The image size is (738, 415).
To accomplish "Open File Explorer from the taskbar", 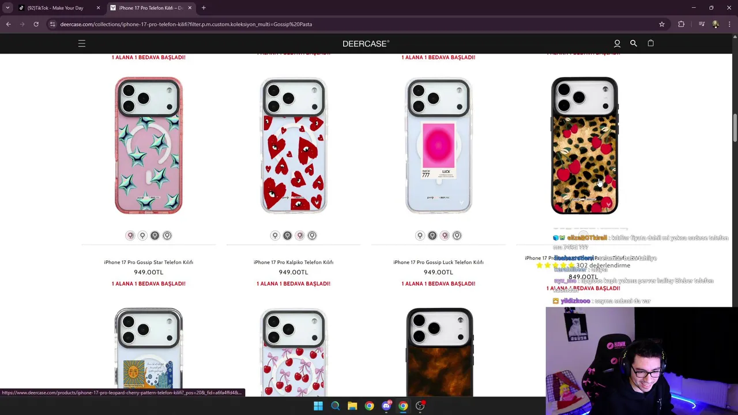I will pos(352,406).
